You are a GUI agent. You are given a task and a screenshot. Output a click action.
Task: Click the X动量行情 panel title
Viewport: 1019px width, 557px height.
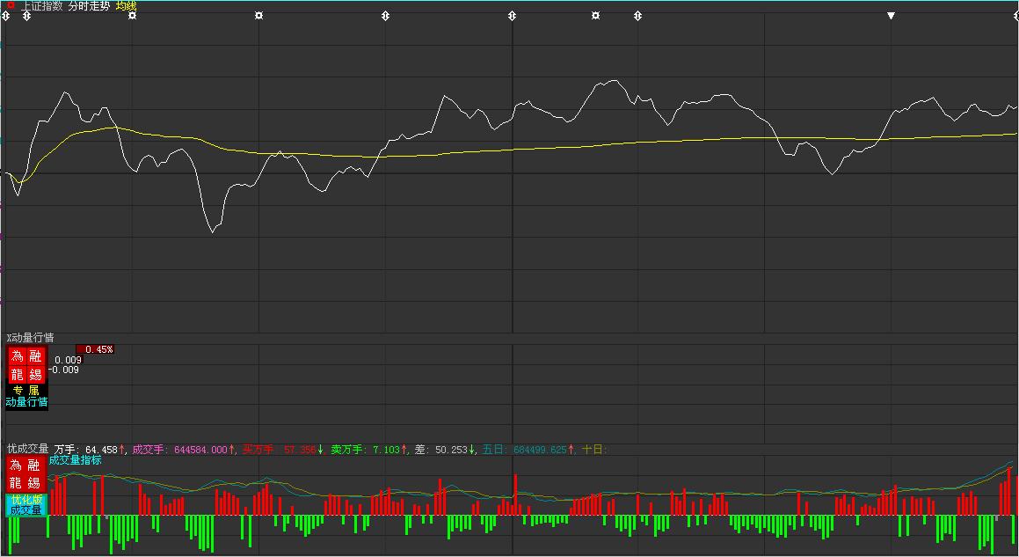pyautogui.click(x=31, y=338)
